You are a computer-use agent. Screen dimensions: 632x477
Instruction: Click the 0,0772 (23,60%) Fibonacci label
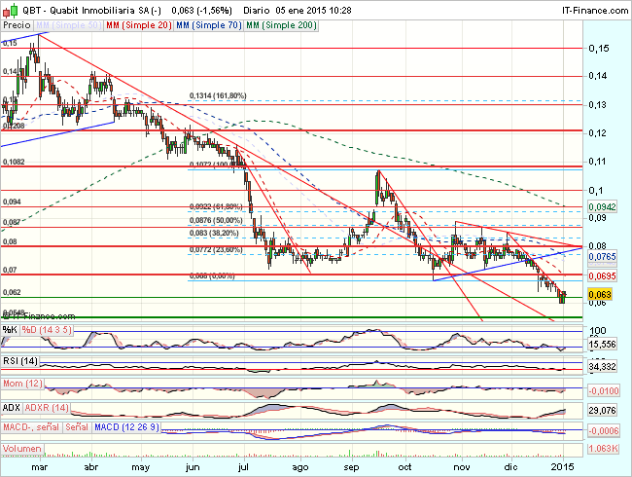[216, 250]
